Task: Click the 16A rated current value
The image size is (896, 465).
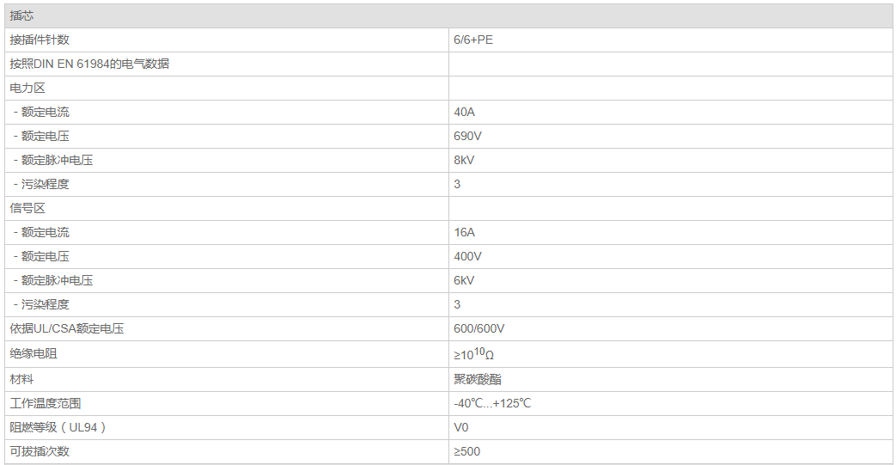Action: 464,233
